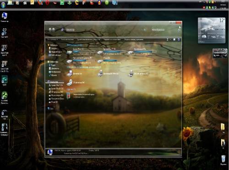Image resolution: width=229 pixels, height=170 pixels.
Task: Open the Упорядочить (Organize) dropdown
Action: [53, 40]
